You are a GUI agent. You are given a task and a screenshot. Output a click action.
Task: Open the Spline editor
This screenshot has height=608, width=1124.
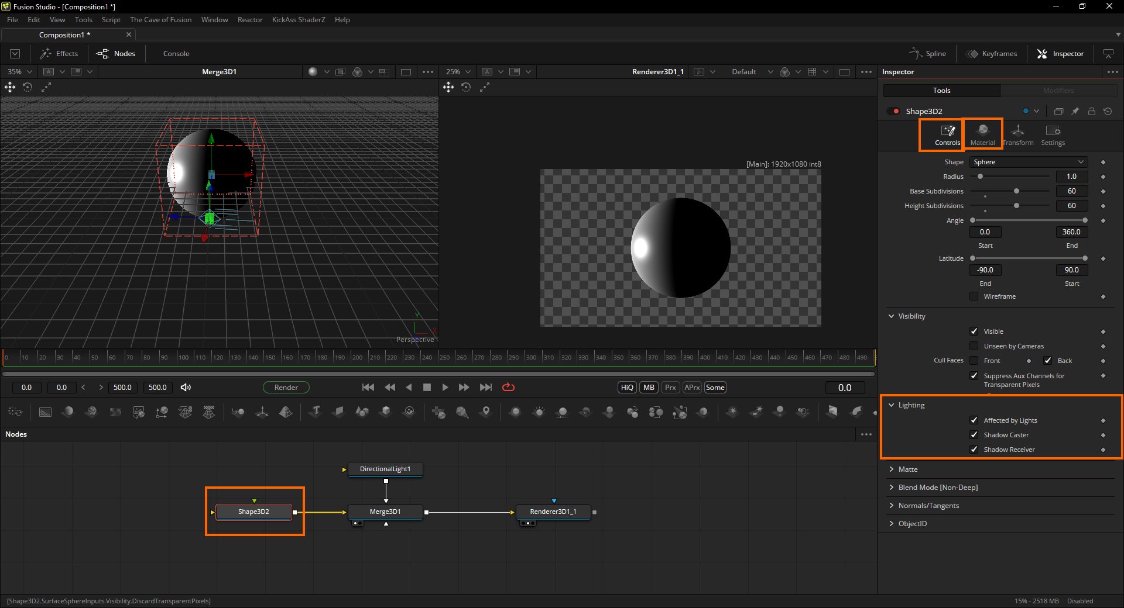click(x=927, y=54)
